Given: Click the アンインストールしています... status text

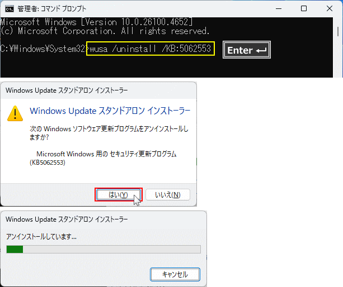Looking at the screenshot, I should 41,236.
